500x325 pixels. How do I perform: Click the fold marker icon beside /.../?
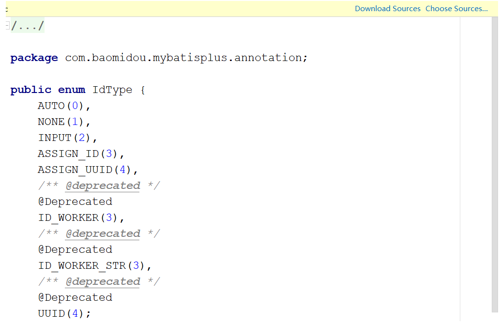coord(7,26)
